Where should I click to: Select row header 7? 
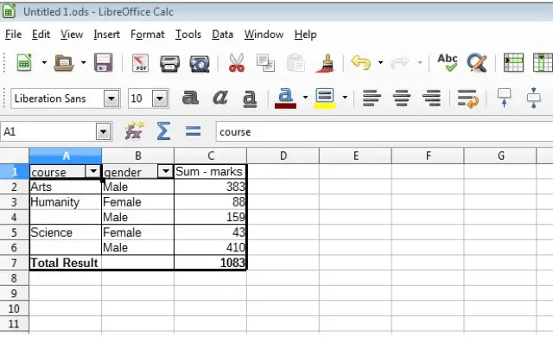[14, 263]
